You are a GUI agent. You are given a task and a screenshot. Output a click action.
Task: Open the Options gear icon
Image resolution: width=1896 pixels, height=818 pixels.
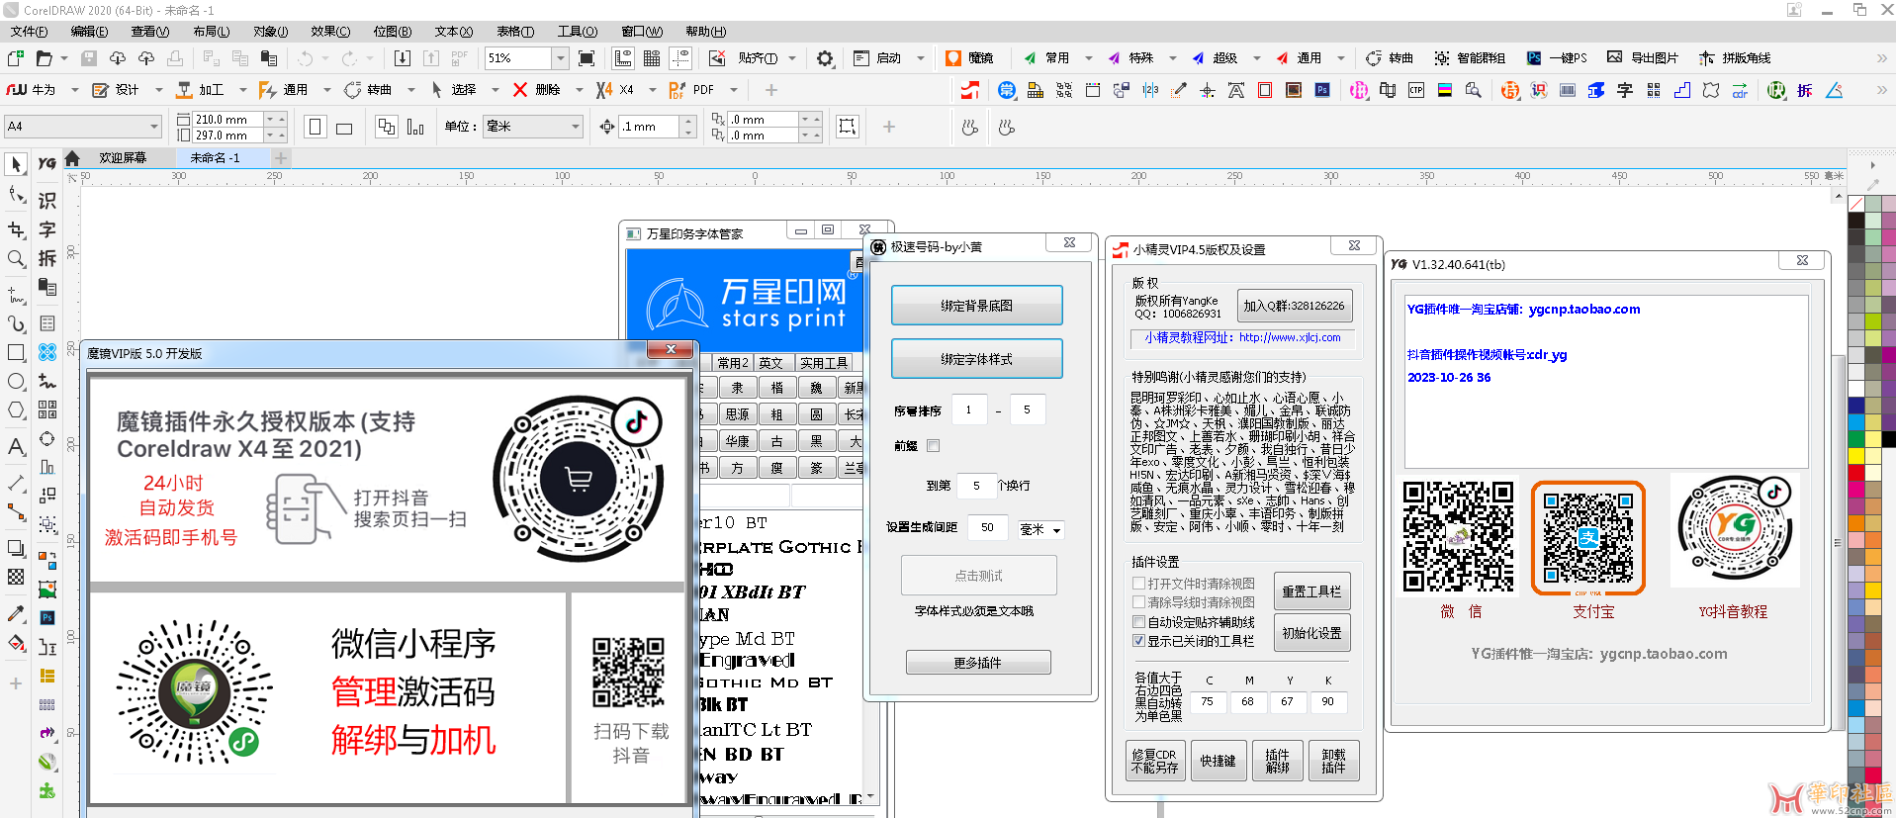(x=825, y=58)
